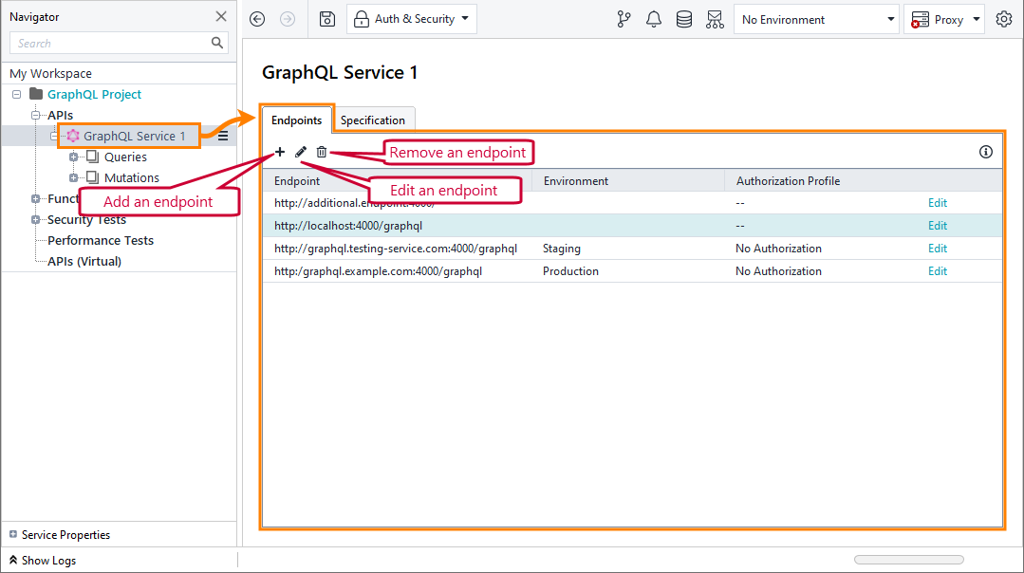1024x573 pixels.
Task: Save the project using the save icon
Action: [x=326, y=19]
